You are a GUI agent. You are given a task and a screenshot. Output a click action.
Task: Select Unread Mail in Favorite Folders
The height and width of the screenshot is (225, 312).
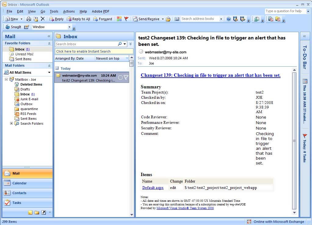pyautogui.click(x=24, y=54)
